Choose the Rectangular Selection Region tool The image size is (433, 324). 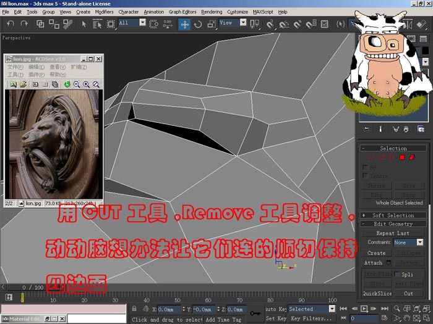tap(111, 24)
